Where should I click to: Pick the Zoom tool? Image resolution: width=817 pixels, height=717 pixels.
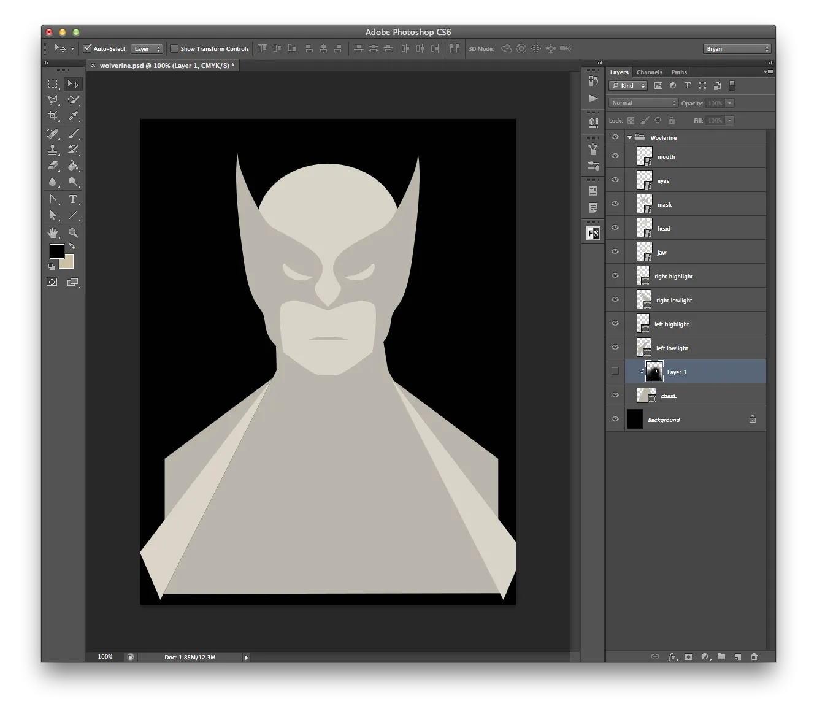[x=73, y=233]
